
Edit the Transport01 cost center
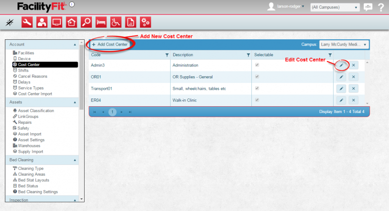point(341,89)
